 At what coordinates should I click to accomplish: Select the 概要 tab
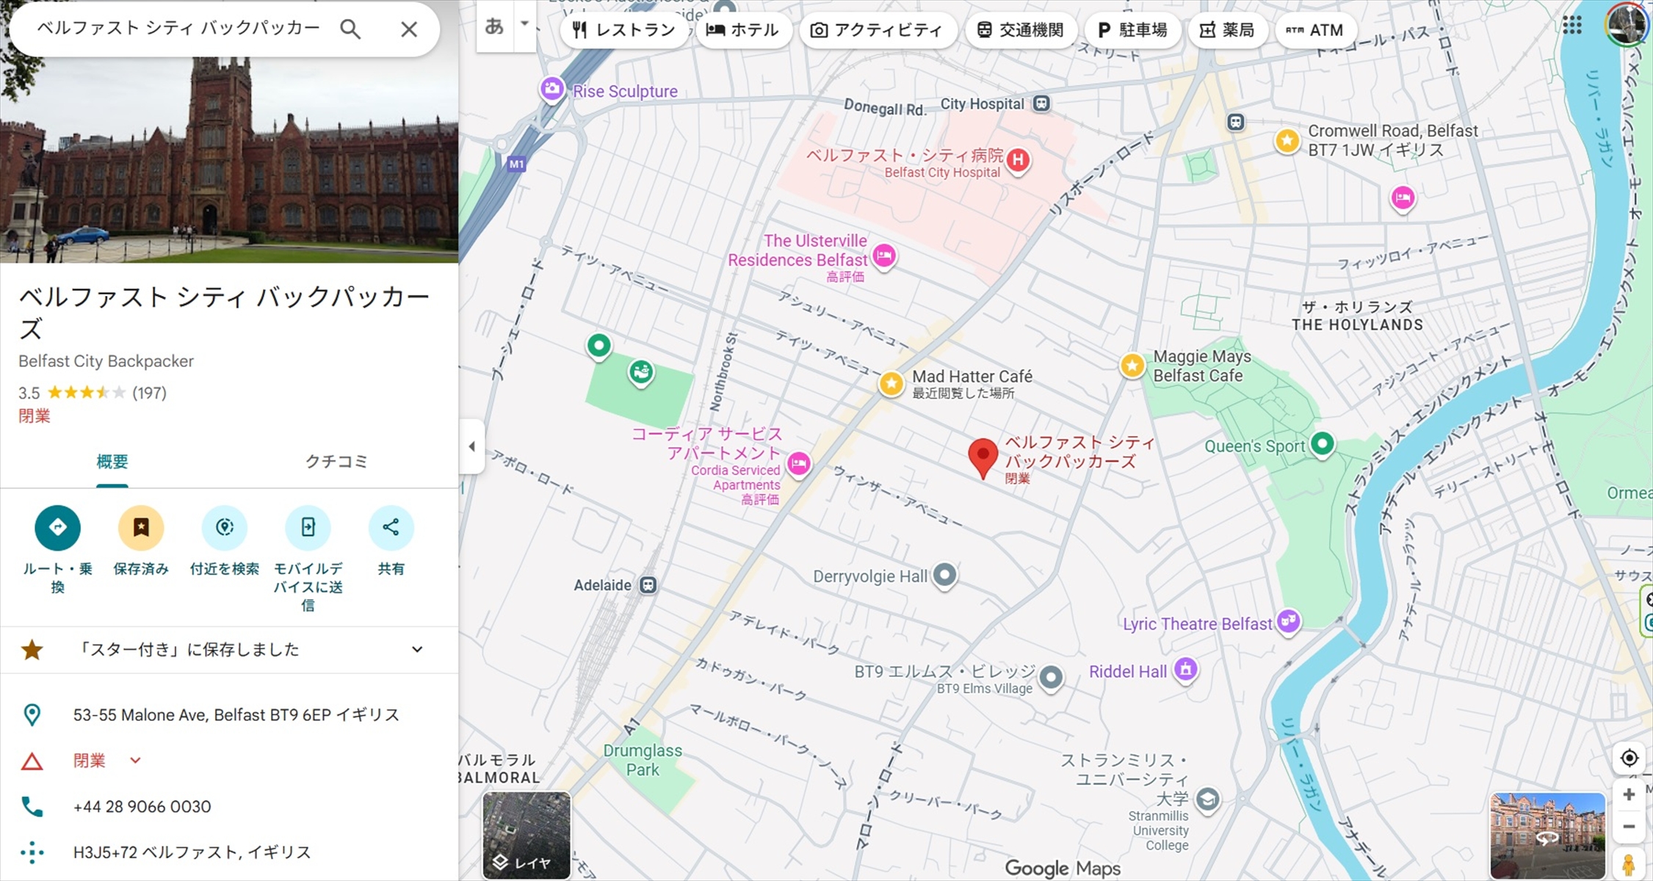pos(112,462)
